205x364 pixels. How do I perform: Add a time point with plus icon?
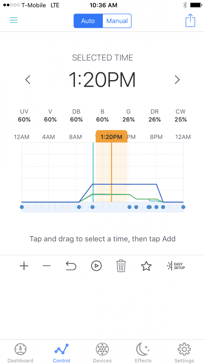coord(24,266)
